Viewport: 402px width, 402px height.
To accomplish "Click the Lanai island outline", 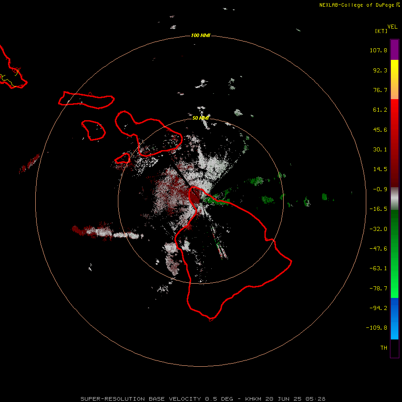I will (x=94, y=130).
